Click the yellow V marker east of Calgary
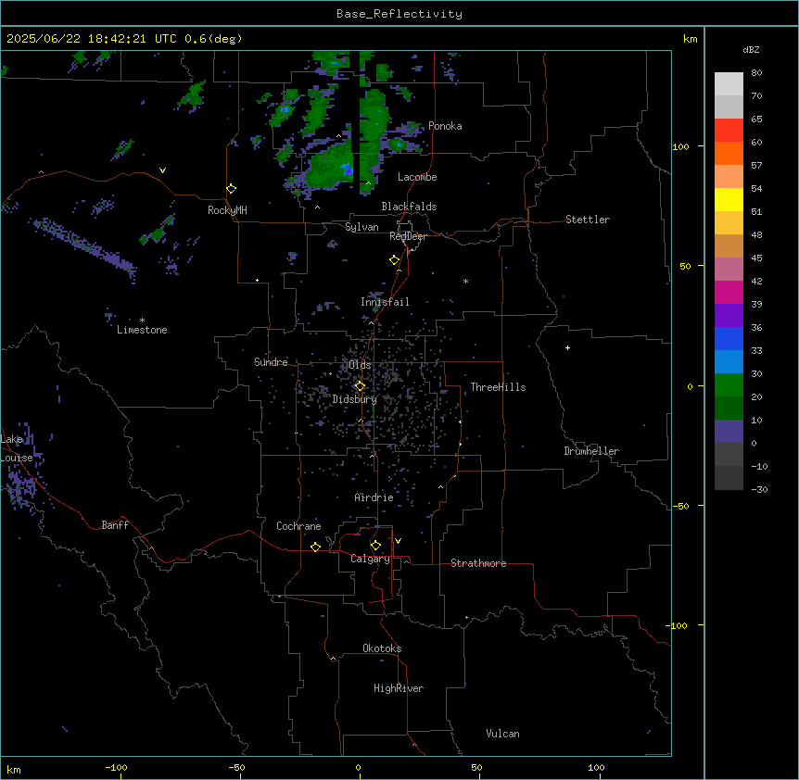 (x=398, y=541)
